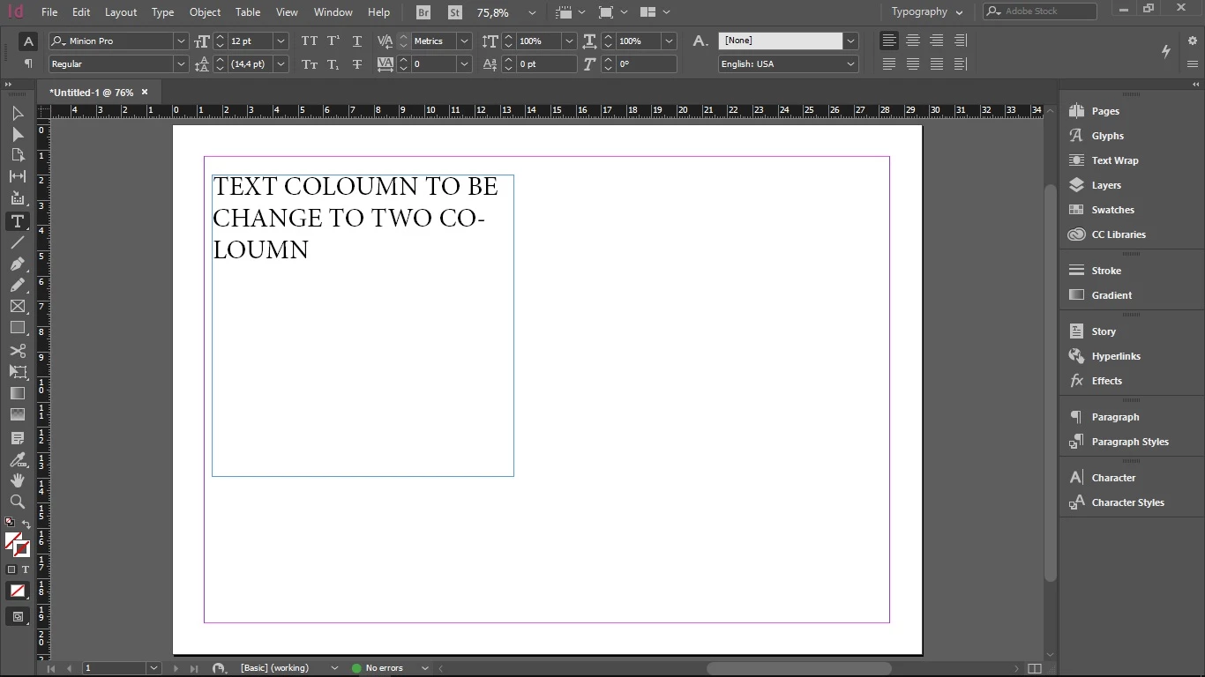Open the 75,8% zoom level dropdown
Screen dimensions: 1205x677
point(531,13)
